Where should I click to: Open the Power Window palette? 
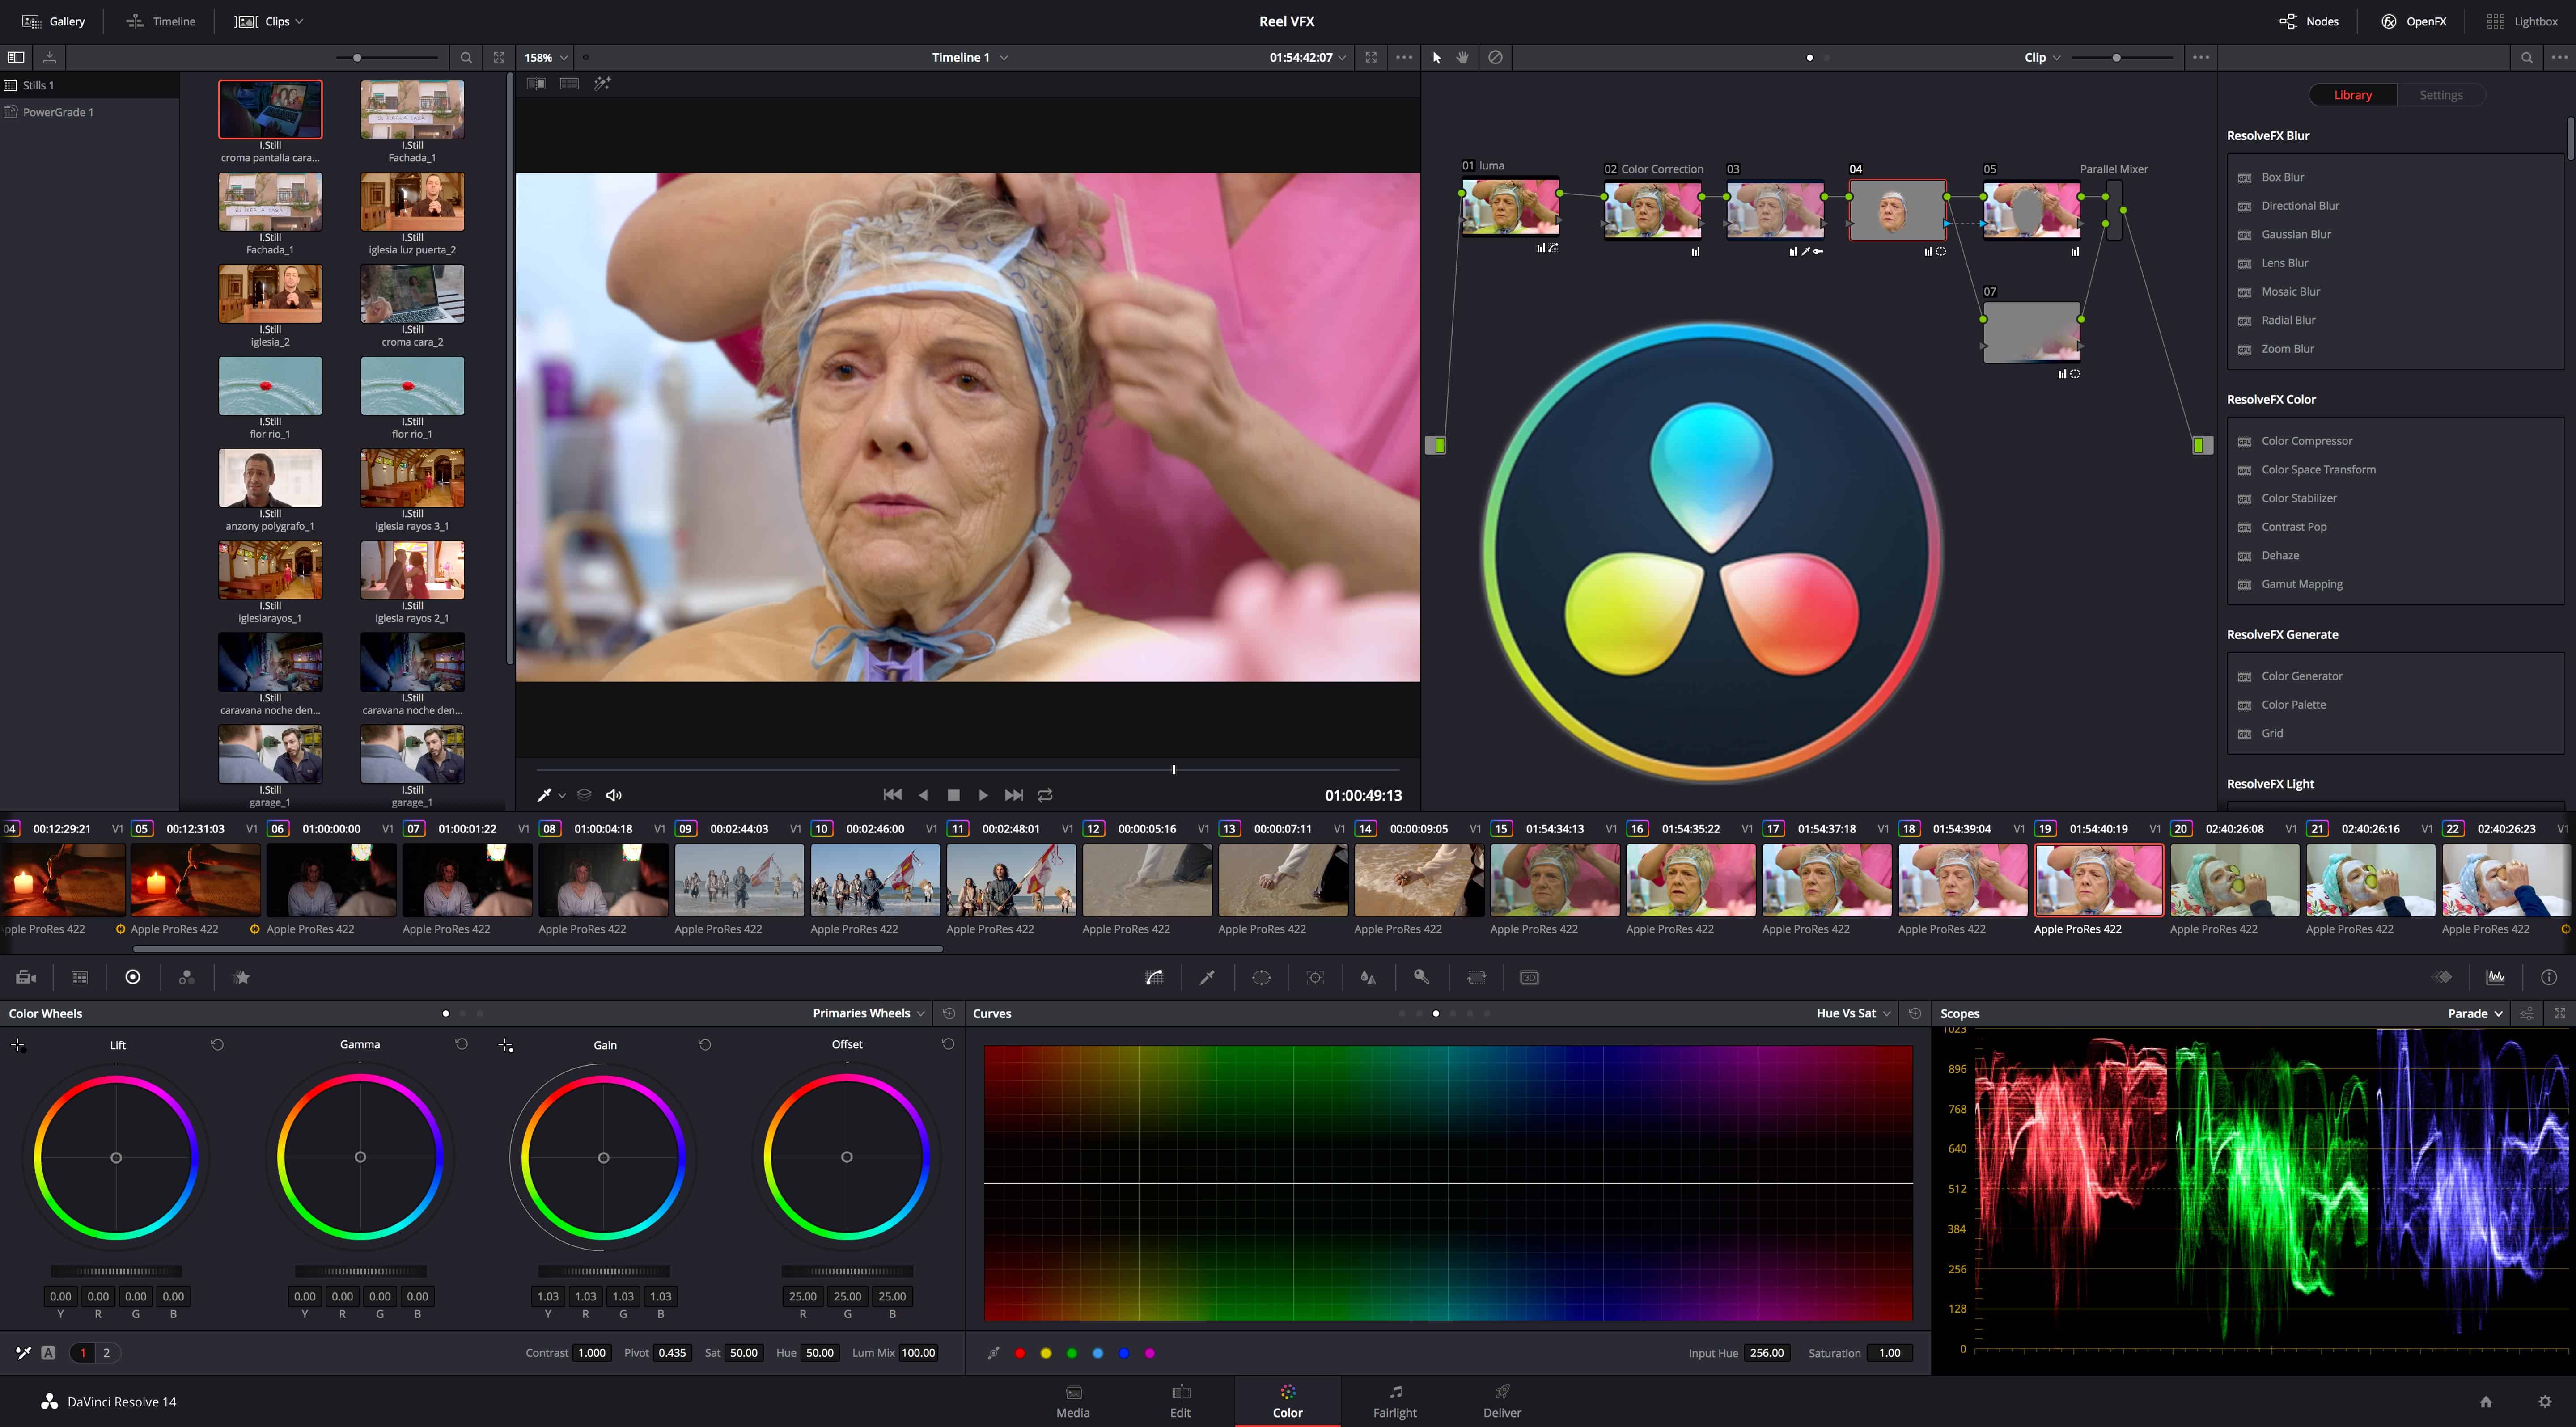coord(1261,977)
